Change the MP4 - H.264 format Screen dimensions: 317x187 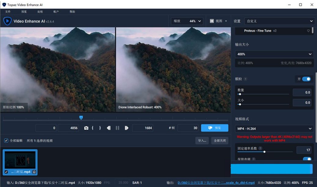click(x=274, y=128)
